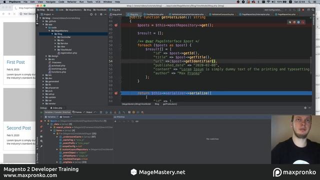Viewport: 320px width, 180px height.
Task: Collapse the MageMastery folder node
Action: (49, 31)
